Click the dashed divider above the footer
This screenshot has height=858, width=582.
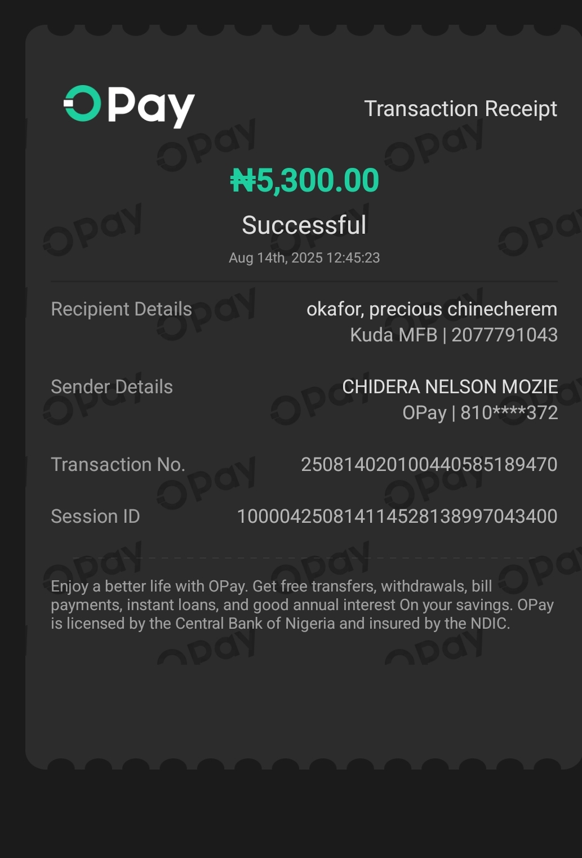(x=304, y=558)
